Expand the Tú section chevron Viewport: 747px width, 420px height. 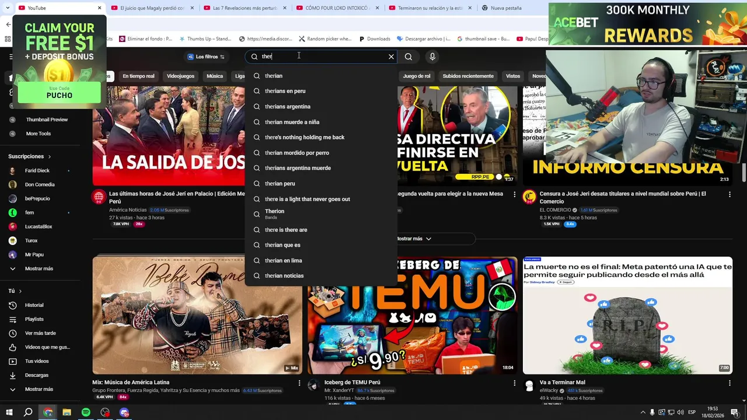[20, 291]
